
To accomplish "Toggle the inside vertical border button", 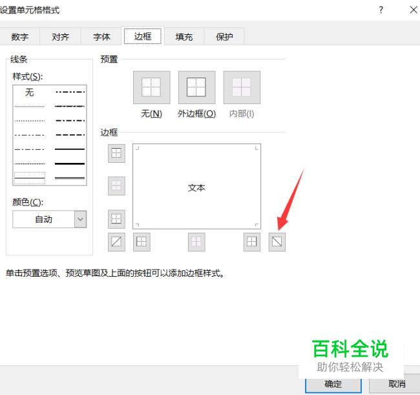I will click(x=196, y=242).
